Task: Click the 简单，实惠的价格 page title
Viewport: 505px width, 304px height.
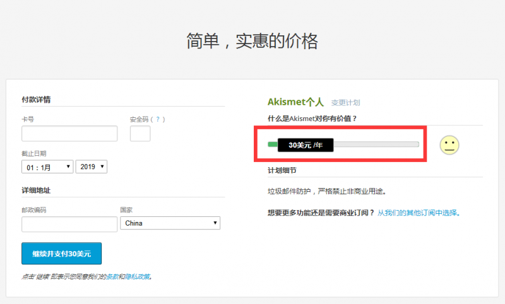Action: (252, 41)
